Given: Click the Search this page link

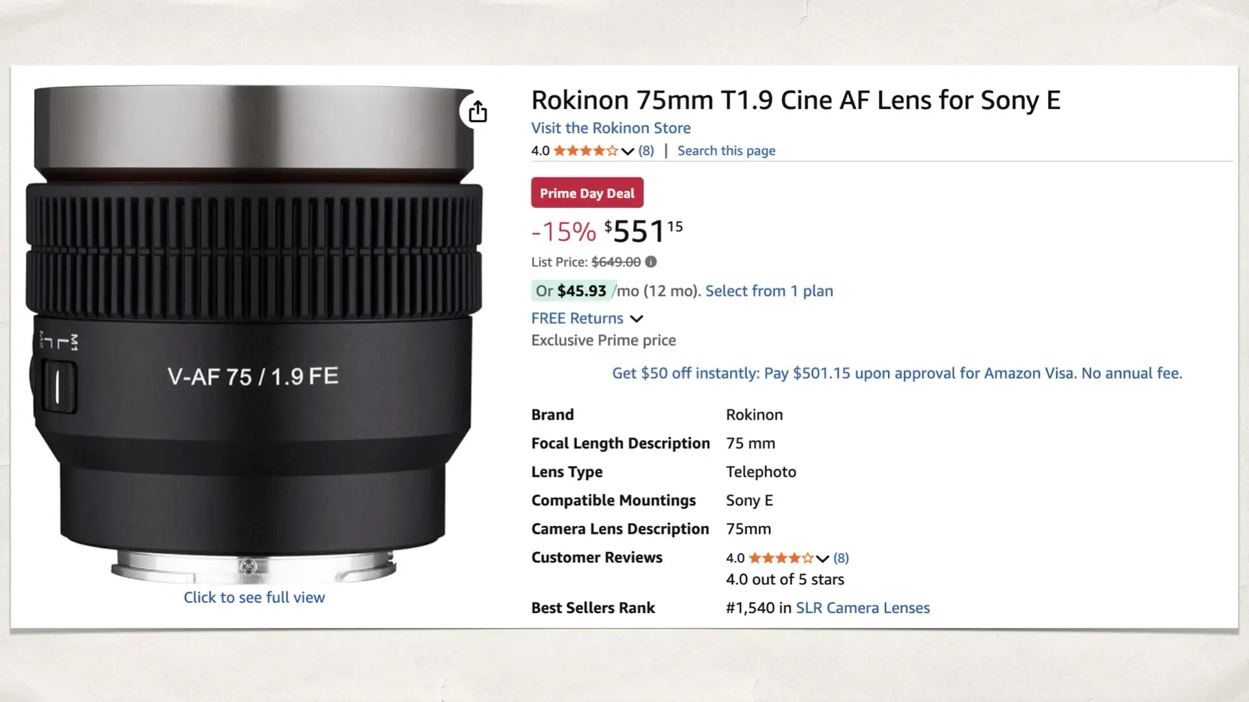Looking at the screenshot, I should pos(726,150).
